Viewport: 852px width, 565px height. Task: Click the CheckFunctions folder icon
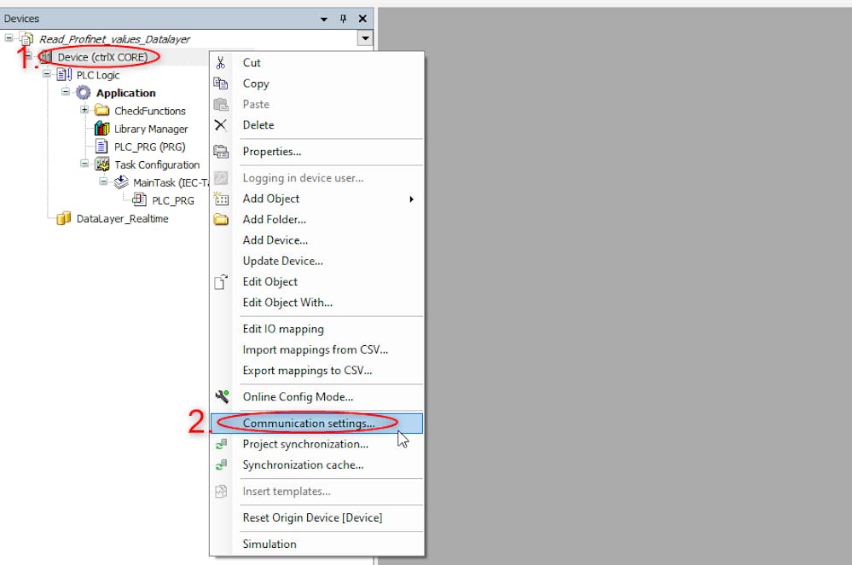101,111
